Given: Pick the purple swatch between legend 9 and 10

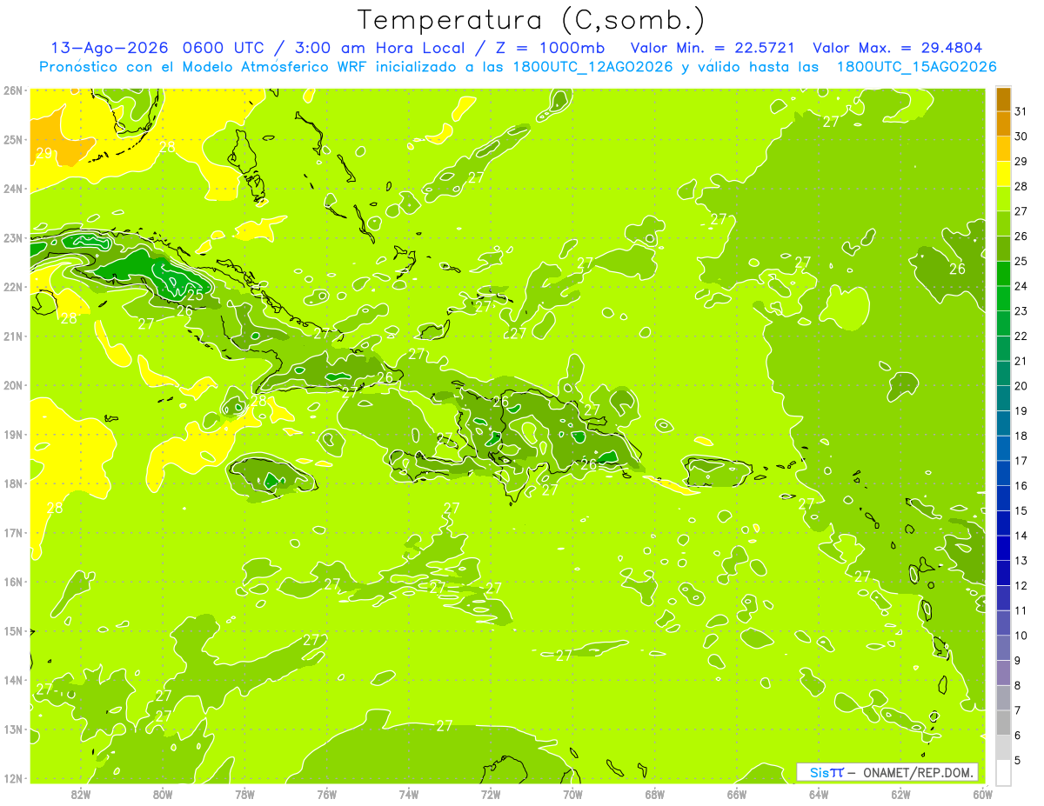Looking at the screenshot, I should point(1003,648).
